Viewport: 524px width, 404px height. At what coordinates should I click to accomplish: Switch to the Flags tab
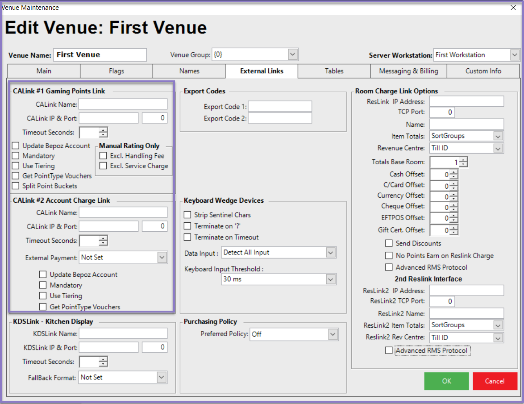pyautogui.click(x=116, y=71)
